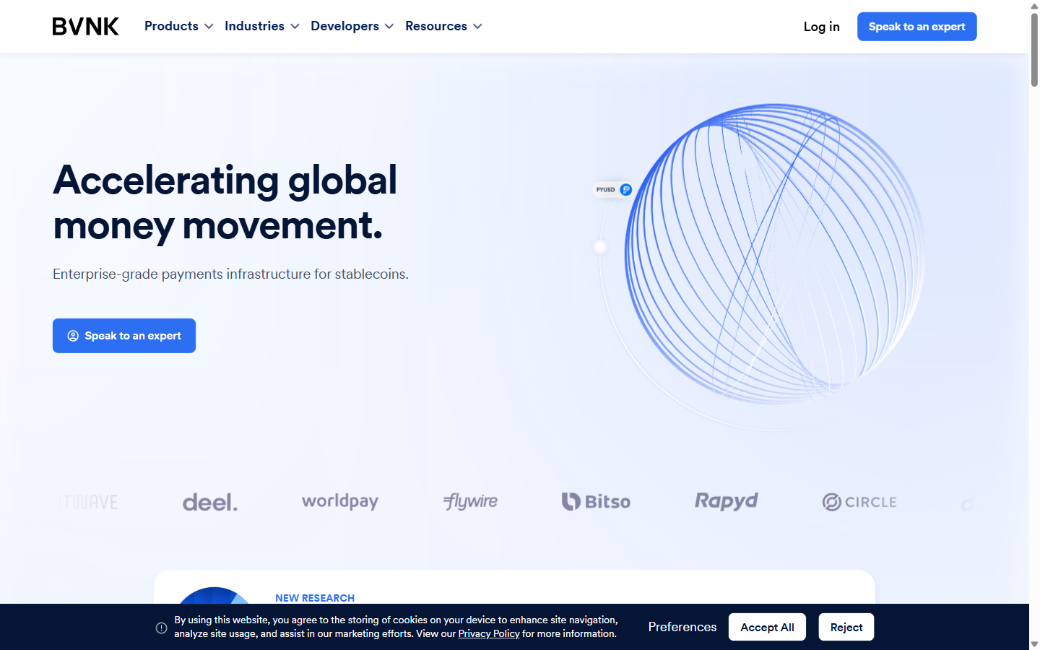Open the Privacy Policy link
Viewport: 1040px width, 650px height.
pyautogui.click(x=488, y=633)
